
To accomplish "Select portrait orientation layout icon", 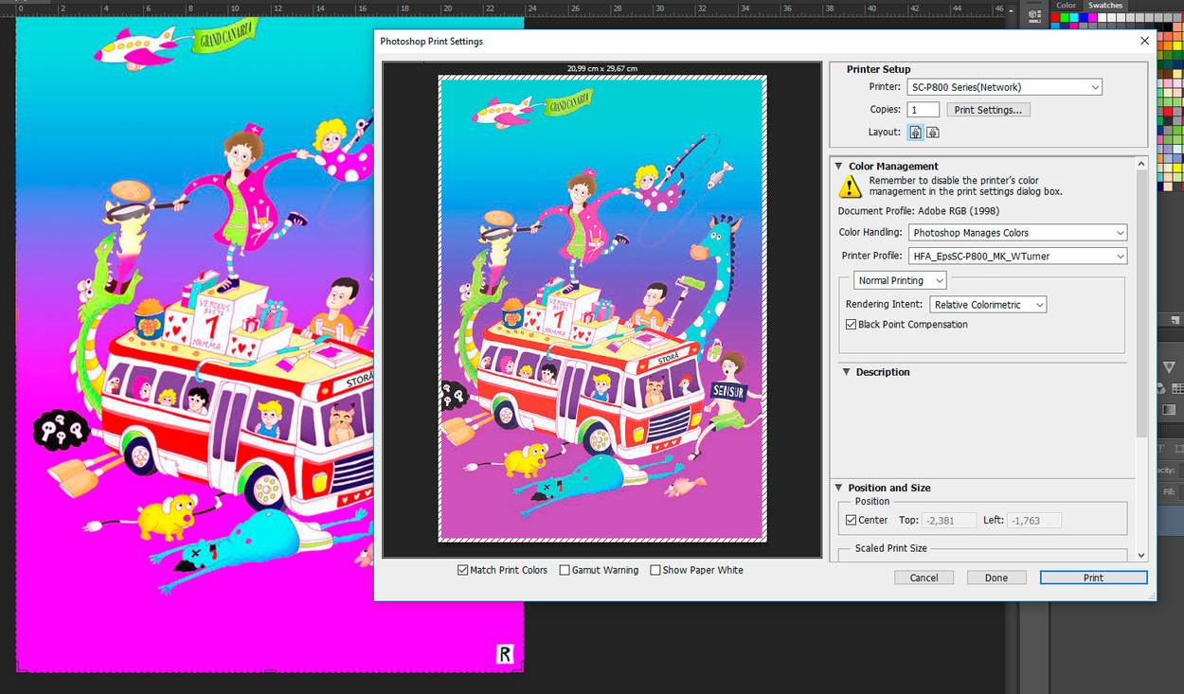I will click(x=915, y=133).
